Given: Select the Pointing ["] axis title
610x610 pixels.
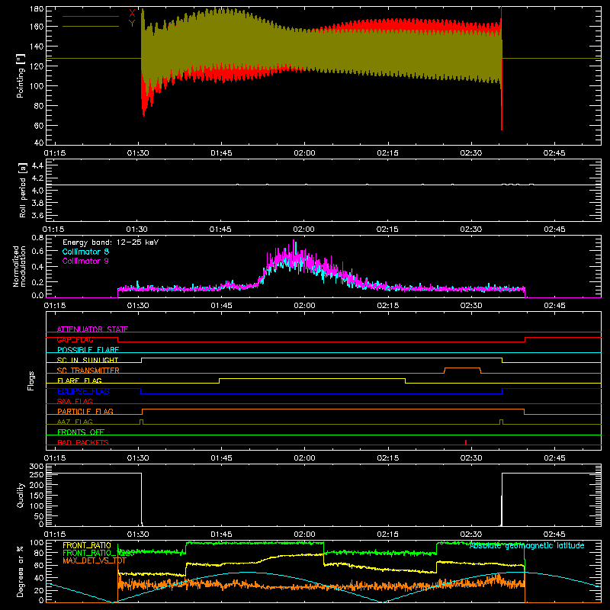Looking at the screenshot, I should 21,75.
